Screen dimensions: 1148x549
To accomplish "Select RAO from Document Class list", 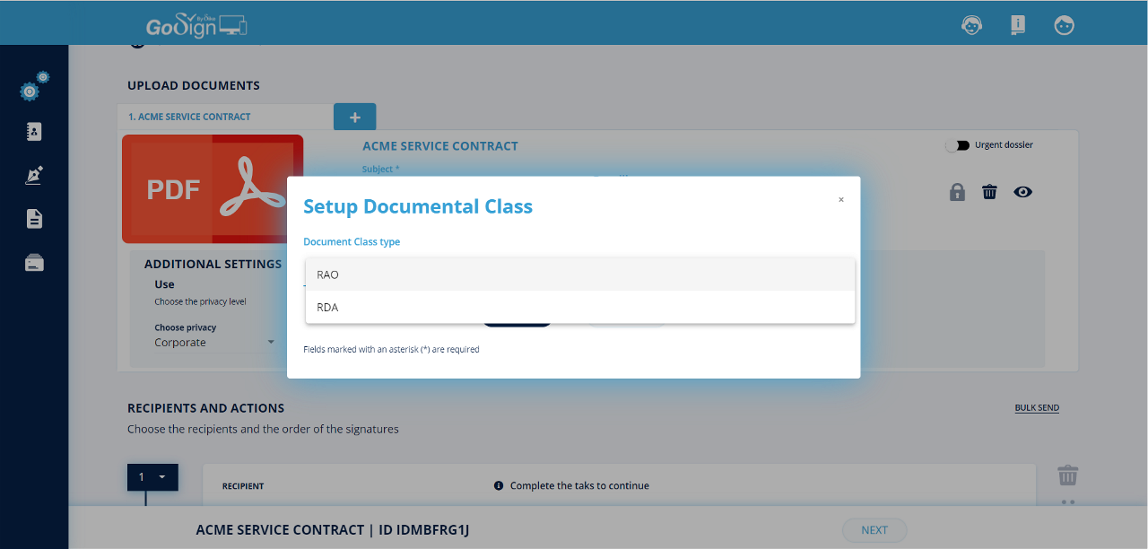I will coord(579,274).
